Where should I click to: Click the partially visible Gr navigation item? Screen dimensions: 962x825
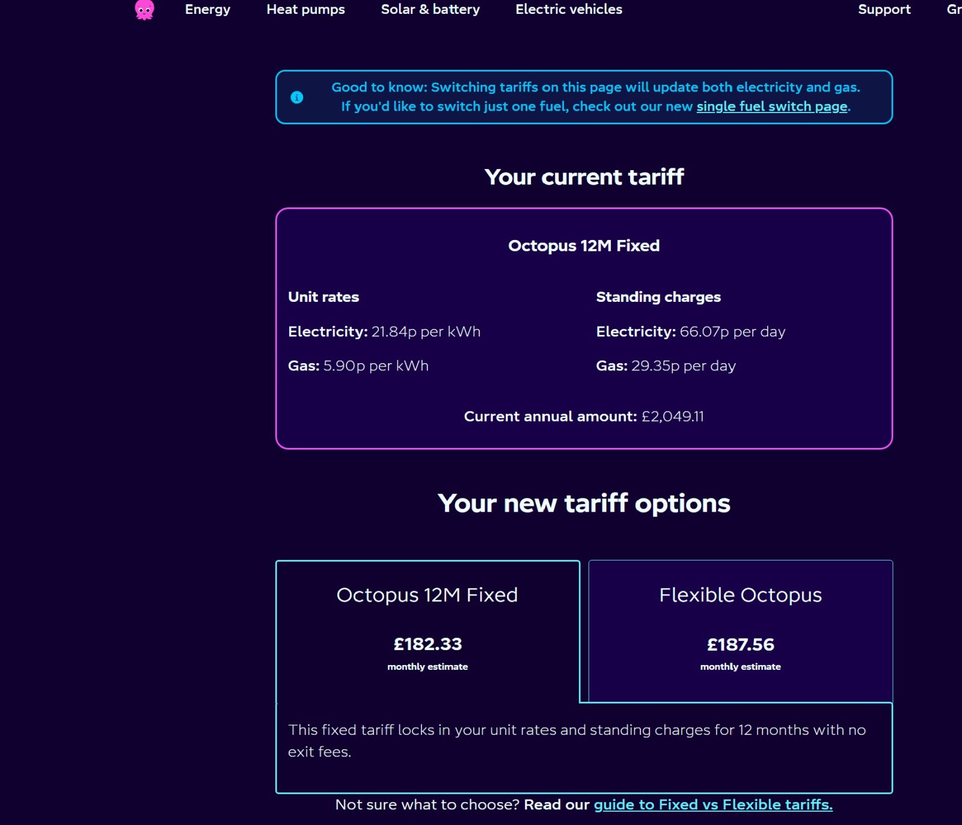coord(954,9)
